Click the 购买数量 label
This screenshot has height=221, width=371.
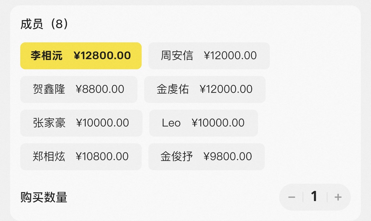click(44, 197)
